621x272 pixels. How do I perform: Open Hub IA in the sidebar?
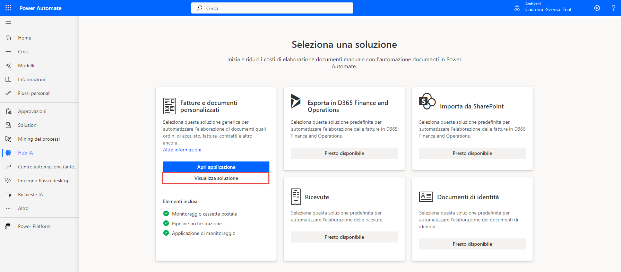click(x=26, y=153)
